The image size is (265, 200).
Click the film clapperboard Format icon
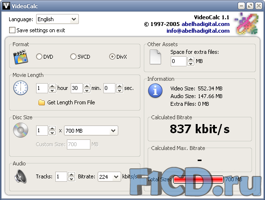(x=21, y=57)
